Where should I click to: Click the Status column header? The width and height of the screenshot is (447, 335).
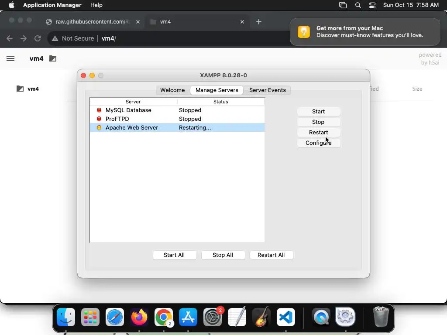[x=220, y=102]
